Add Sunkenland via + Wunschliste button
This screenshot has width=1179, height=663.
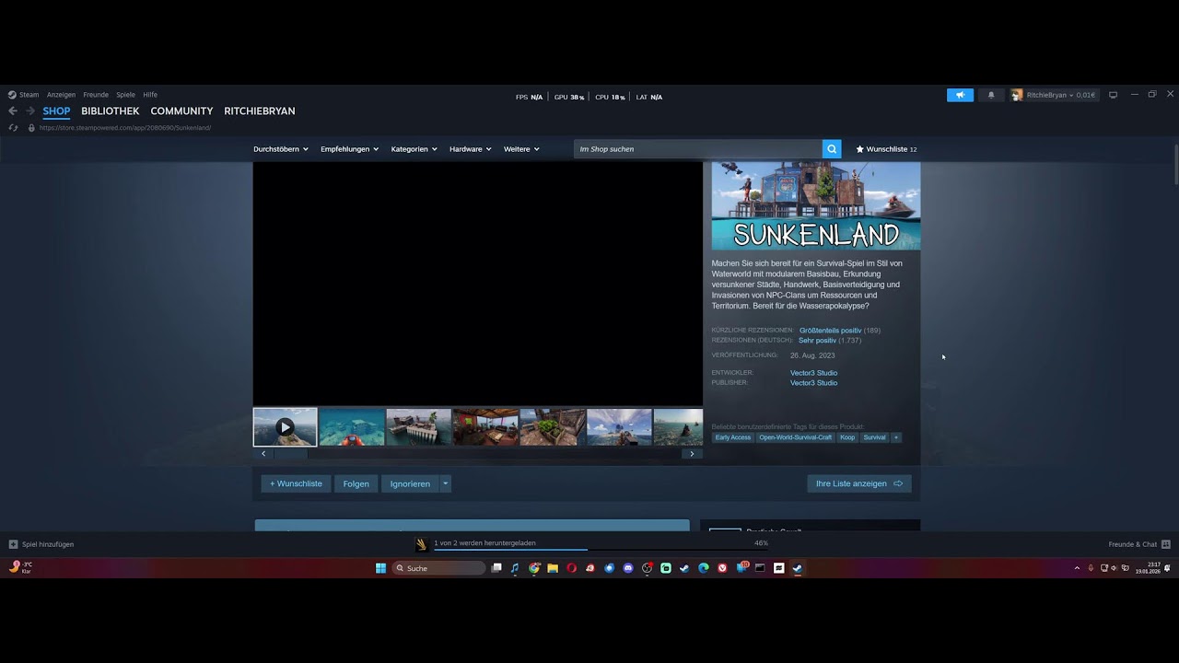coord(296,483)
